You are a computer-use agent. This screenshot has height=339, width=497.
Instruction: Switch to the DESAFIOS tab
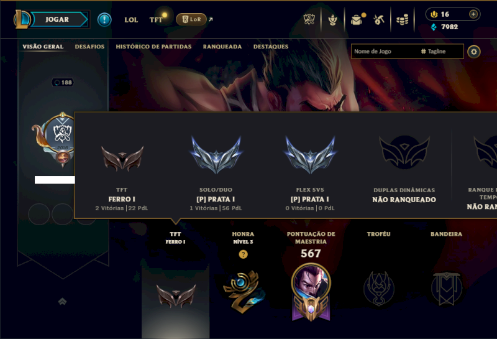[89, 47]
